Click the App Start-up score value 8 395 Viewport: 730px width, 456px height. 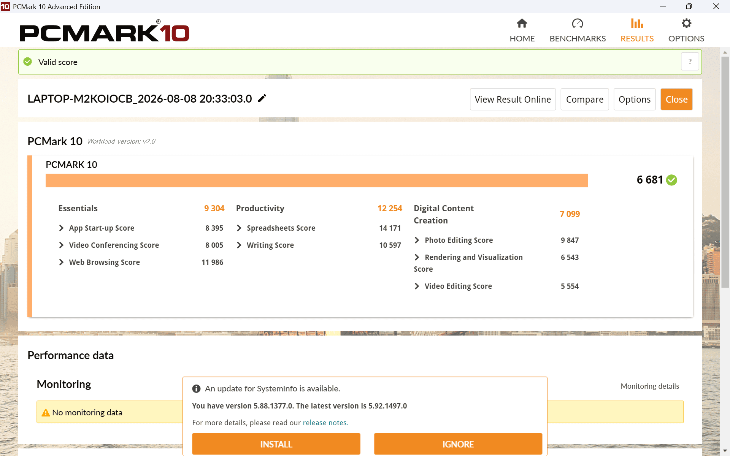[214, 228]
